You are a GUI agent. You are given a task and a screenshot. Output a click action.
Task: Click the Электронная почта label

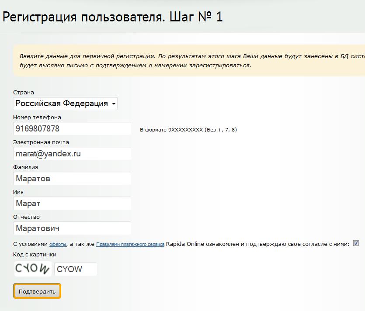[x=41, y=142]
